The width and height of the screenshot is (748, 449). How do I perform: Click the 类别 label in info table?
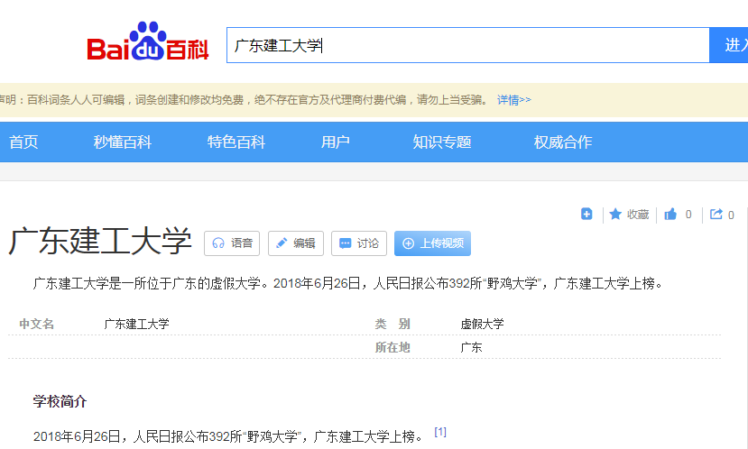click(x=392, y=324)
